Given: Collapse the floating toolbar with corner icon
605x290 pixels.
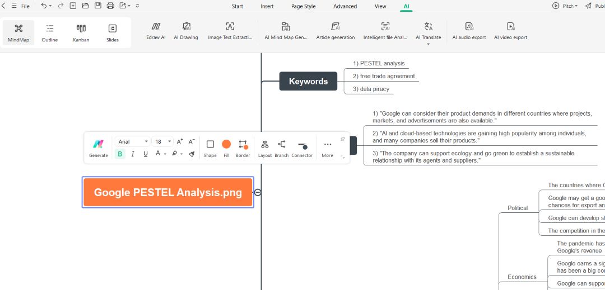Looking at the screenshot, I should click(343, 156).
